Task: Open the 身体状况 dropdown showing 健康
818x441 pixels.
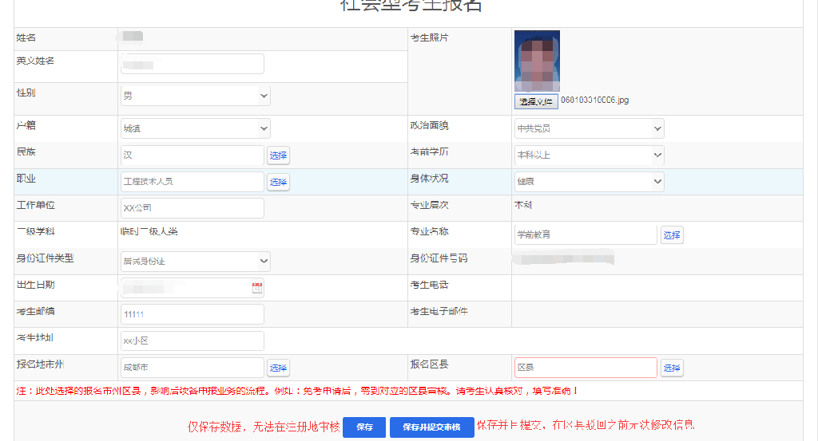Action: [589, 181]
